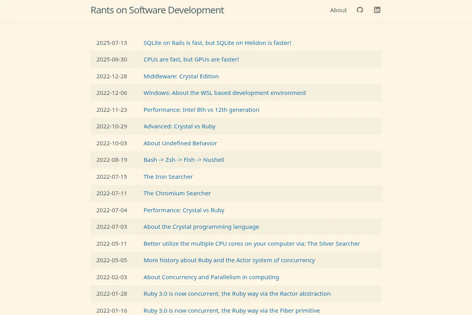Click the date 2022-07-04
This screenshot has height=315, width=472.
pyautogui.click(x=112, y=210)
